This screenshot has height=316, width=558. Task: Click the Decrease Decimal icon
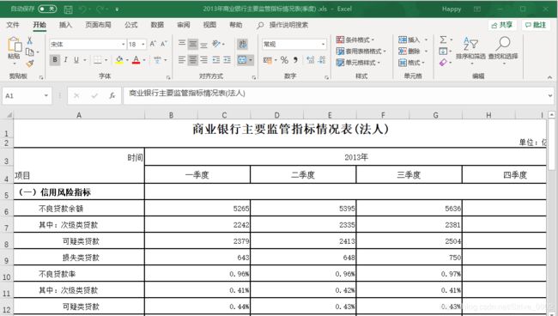tap(322, 60)
